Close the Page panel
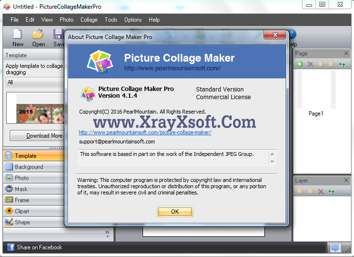 (x=346, y=53)
